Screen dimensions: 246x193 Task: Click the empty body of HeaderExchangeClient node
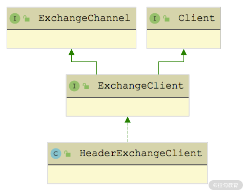(x=128, y=174)
